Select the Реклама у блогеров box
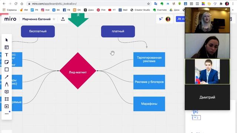This screenshot has height=133, width=237. [x=149, y=82]
